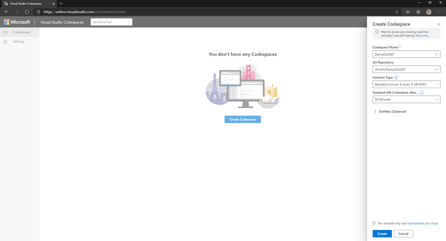This screenshot has height=241, width=446.
Task: Open the More info link
Action: tap(422, 36)
